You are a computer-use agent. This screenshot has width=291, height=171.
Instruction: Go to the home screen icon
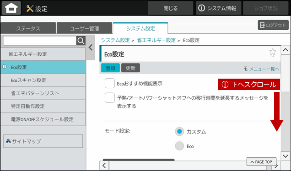pyautogui.click(x=11, y=8)
